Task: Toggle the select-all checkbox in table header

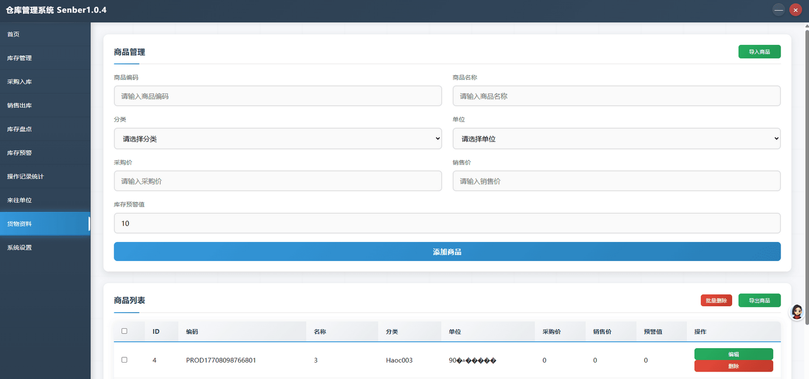Action: tap(124, 331)
